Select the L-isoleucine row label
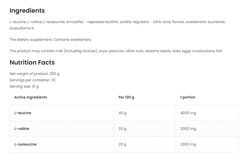The image size is (249, 163). (x=25, y=144)
